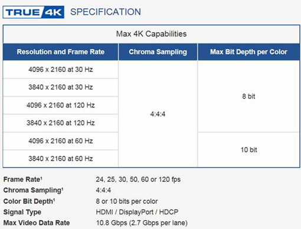Select the 4096 x 2160 at 30 Hz row
Viewport: 301px width, 229px height.
(x=61, y=70)
